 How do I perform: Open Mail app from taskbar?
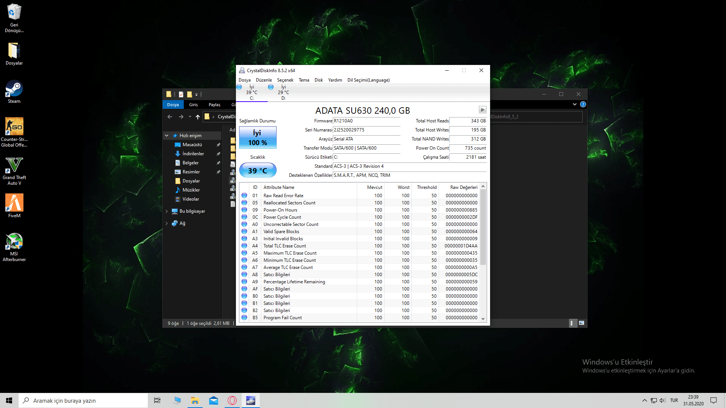point(214,400)
